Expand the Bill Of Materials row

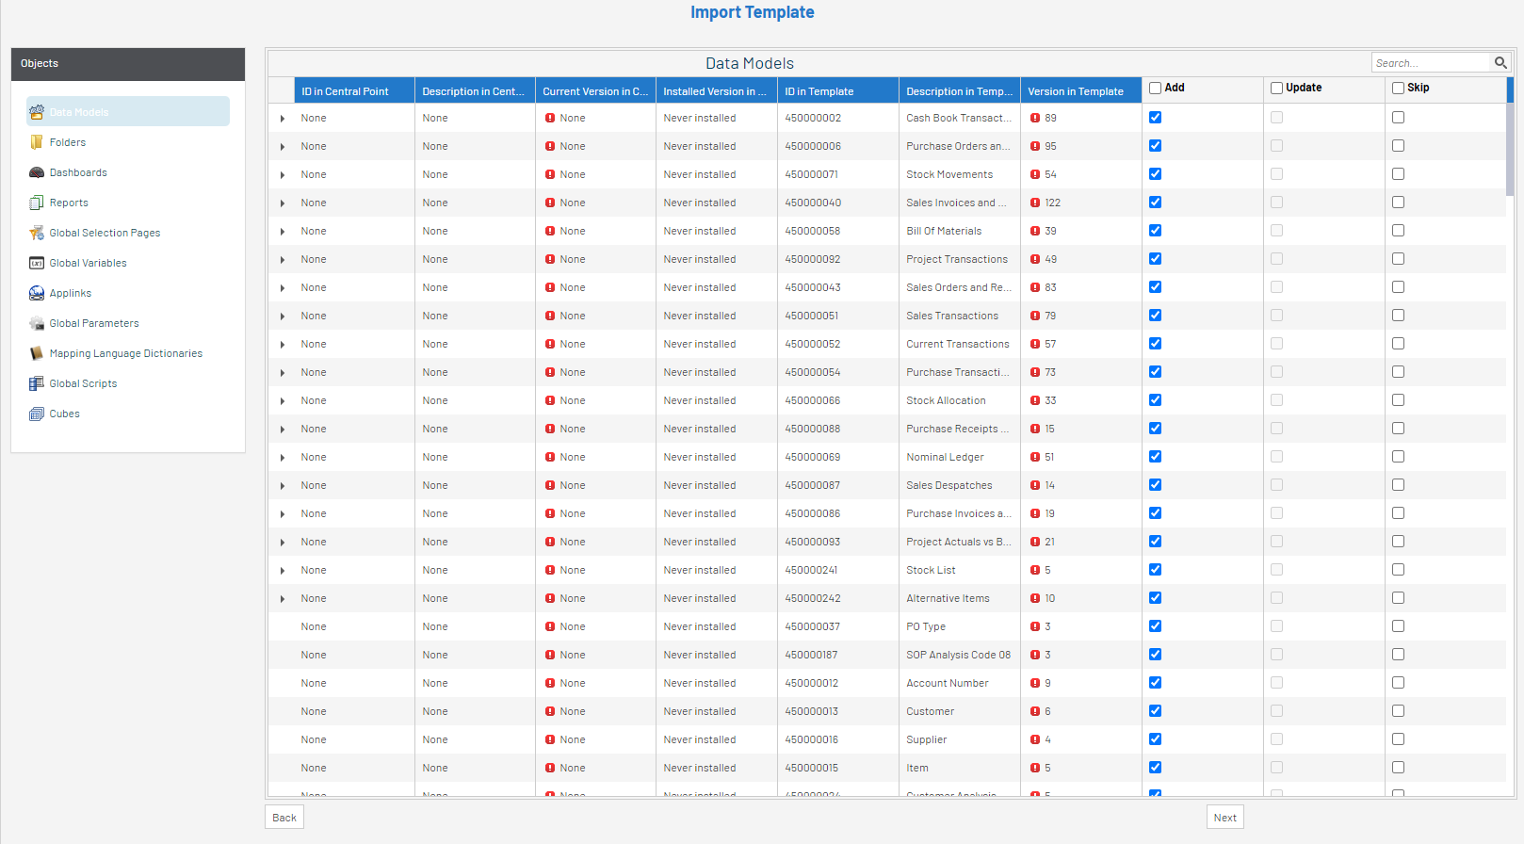pos(283,232)
